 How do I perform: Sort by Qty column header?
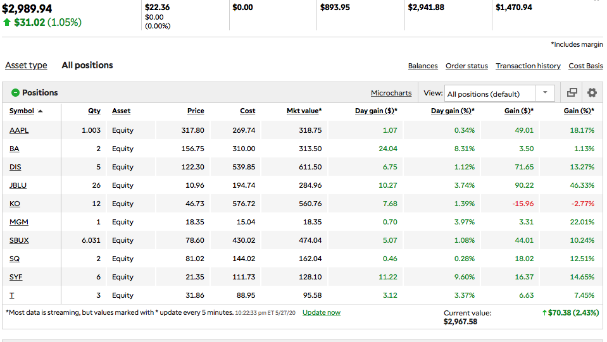coord(94,111)
